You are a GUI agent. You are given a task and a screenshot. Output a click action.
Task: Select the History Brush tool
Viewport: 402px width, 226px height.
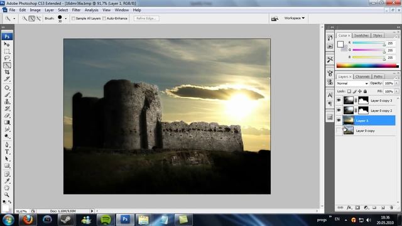click(x=7, y=109)
